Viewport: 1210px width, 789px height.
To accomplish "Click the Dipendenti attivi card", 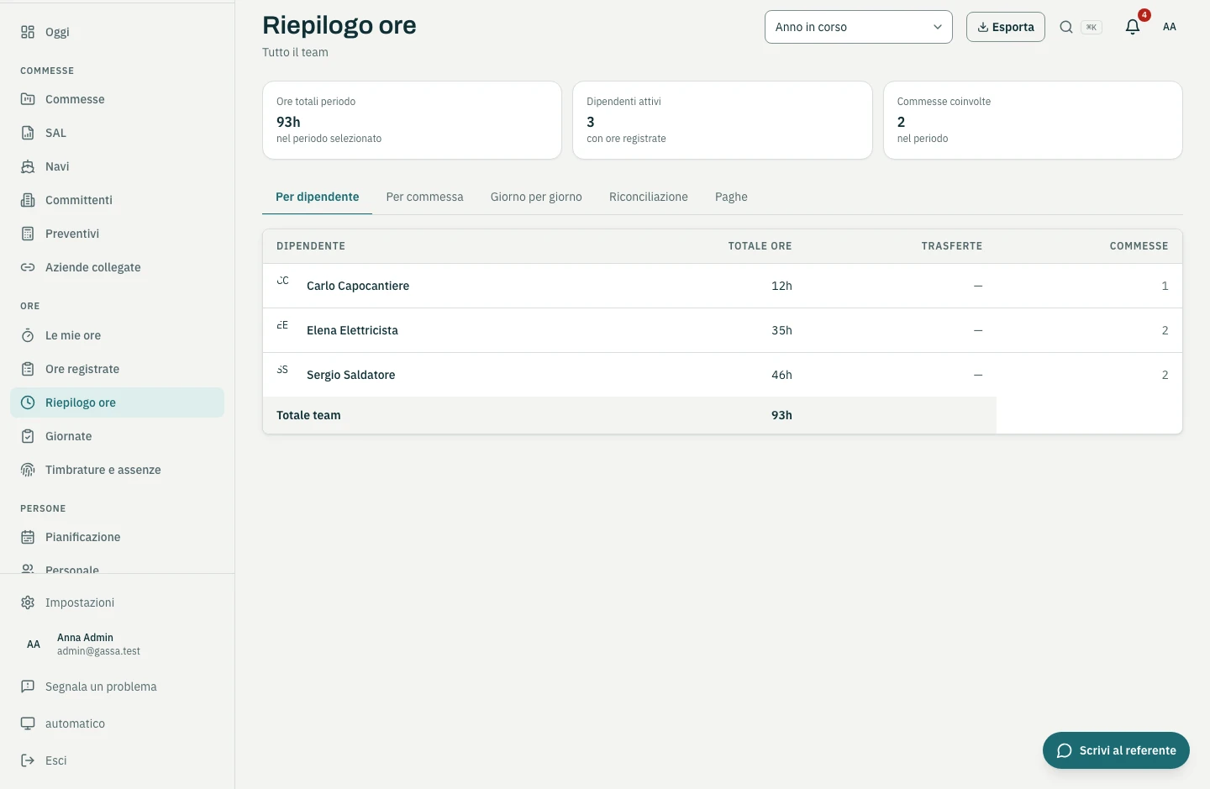I will tap(723, 120).
